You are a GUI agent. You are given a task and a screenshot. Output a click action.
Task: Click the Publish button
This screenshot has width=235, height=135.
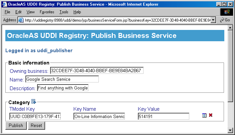(x=16, y=125)
